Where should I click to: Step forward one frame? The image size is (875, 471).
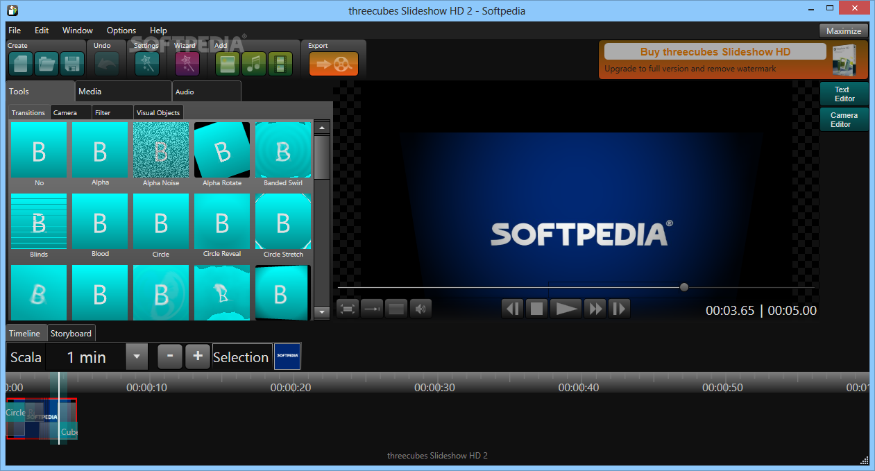(619, 309)
